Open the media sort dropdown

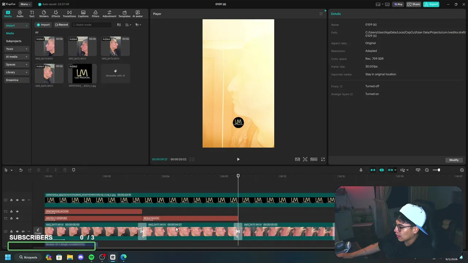128,25
